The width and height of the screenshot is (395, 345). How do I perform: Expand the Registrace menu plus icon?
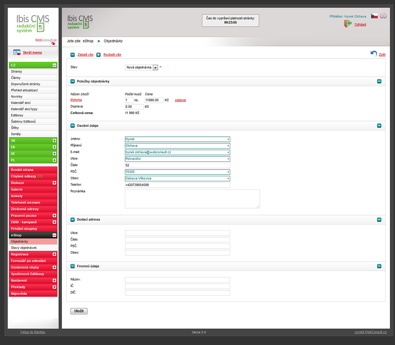[54, 255]
